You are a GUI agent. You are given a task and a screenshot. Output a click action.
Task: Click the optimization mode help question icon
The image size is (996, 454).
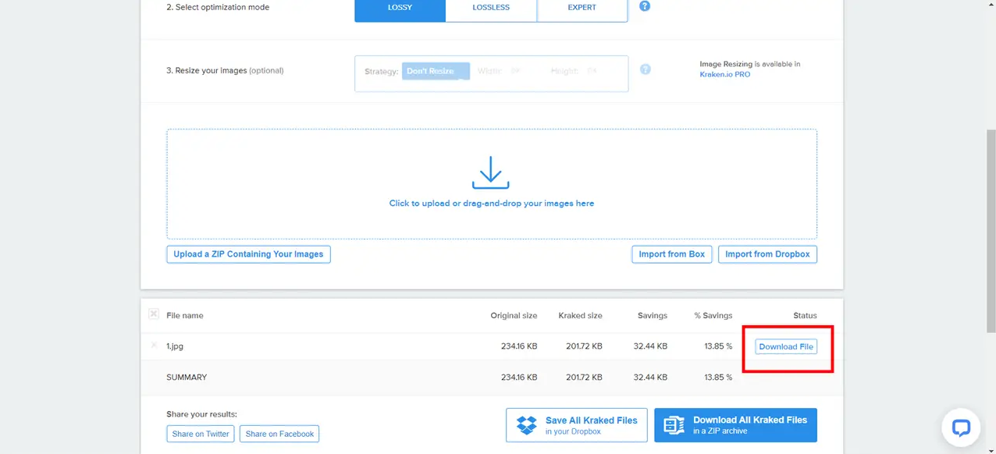click(645, 6)
